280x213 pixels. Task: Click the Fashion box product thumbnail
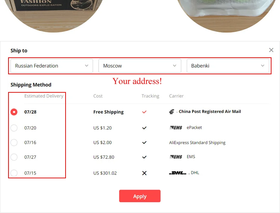click(x=53, y=16)
